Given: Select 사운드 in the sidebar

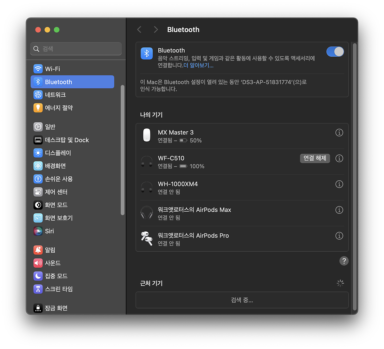Looking at the screenshot, I should coord(72,263).
